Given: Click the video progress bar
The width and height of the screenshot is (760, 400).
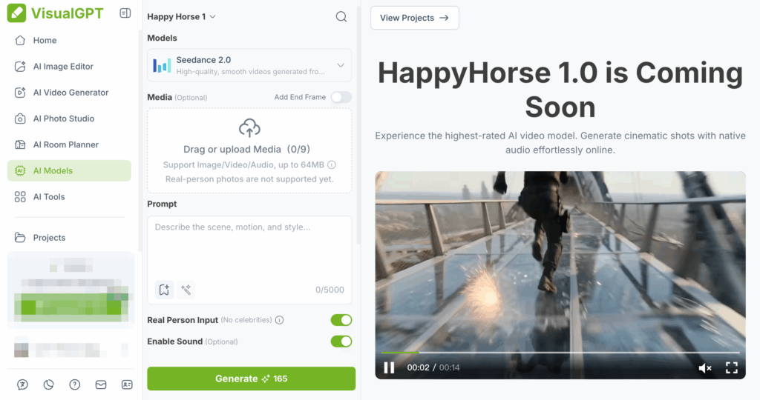Looking at the screenshot, I should tap(560, 353).
